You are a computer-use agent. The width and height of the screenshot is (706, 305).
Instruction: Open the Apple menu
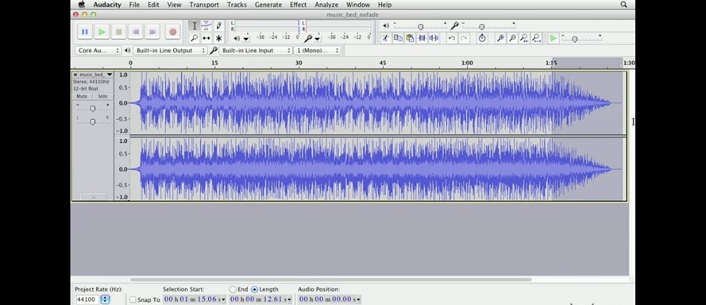[82, 5]
